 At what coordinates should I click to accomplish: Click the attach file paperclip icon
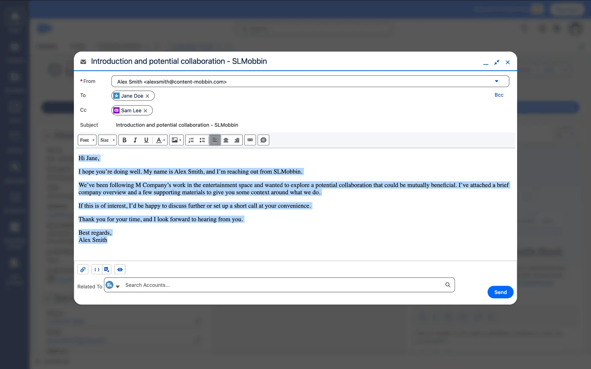point(83,270)
